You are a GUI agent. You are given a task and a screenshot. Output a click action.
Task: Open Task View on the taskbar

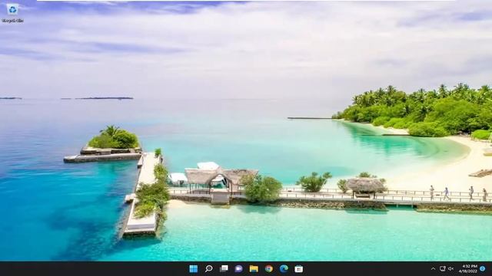click(x=224, y=269)
